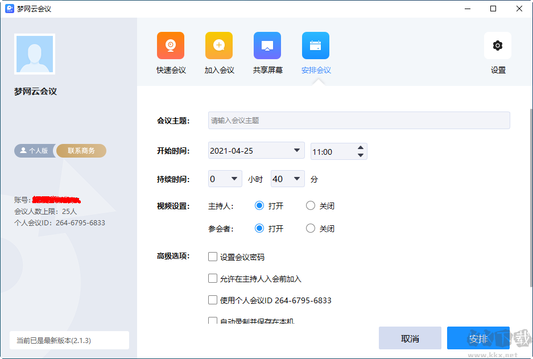
Task: Click 个人会议ID: 264-6795-6833 text
Action: tap(60, 223)
